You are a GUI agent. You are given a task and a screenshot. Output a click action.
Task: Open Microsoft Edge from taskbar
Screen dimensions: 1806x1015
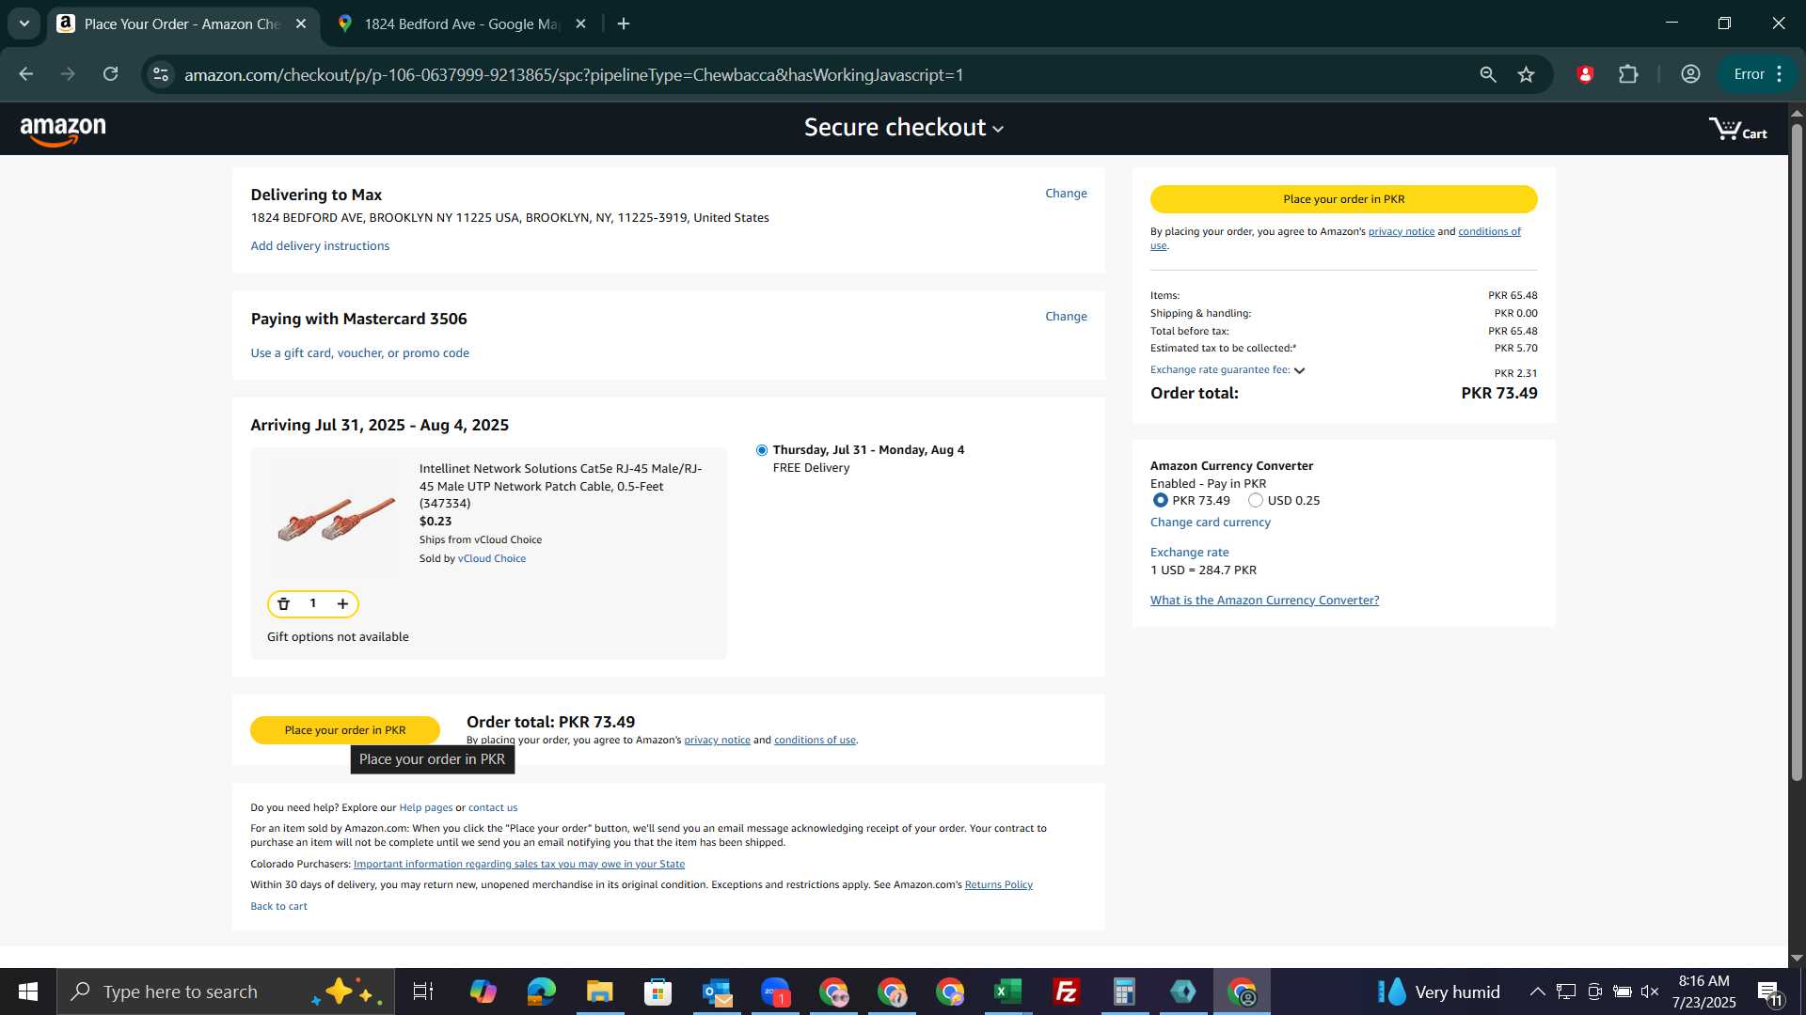[x=541, y=992]
